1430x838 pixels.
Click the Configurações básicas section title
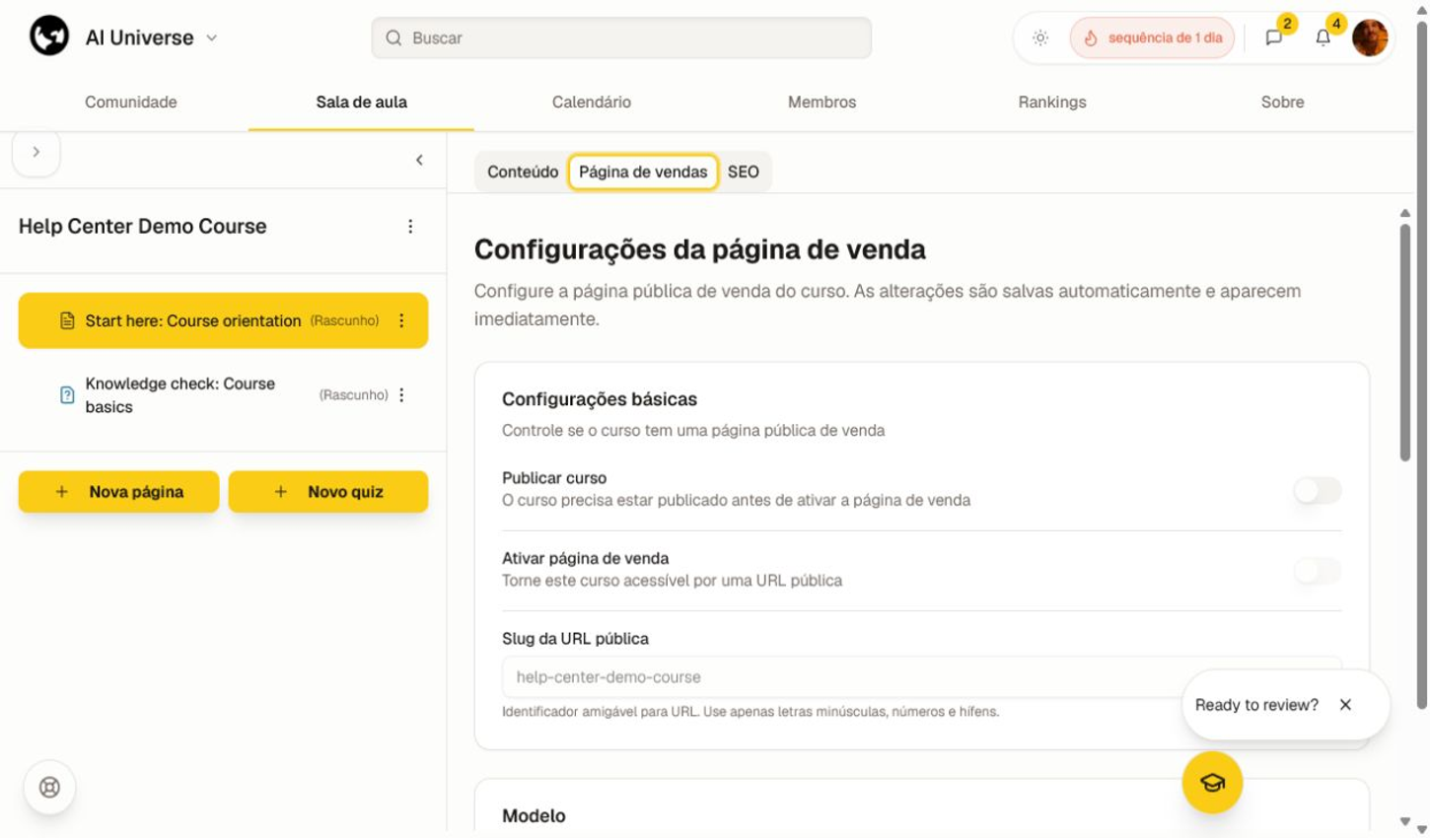(600, 399)
